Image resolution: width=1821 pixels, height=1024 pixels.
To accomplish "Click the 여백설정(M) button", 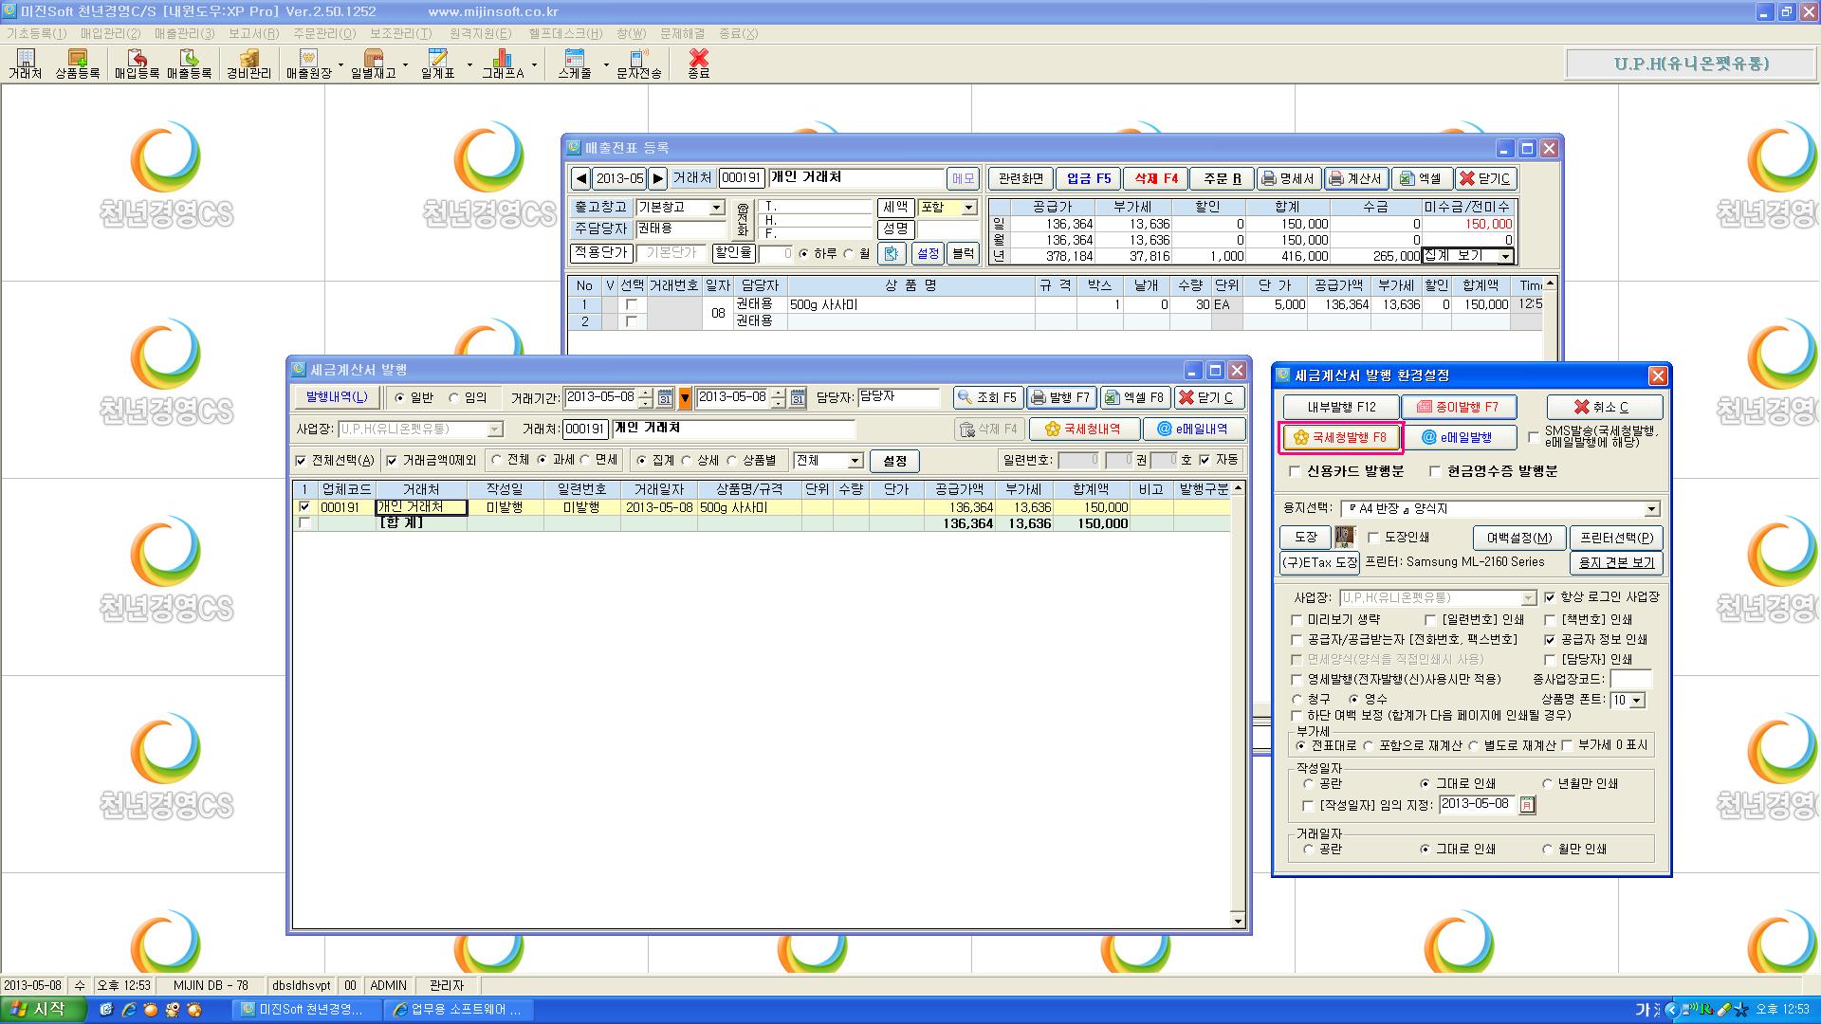I will click(1519, 538).
